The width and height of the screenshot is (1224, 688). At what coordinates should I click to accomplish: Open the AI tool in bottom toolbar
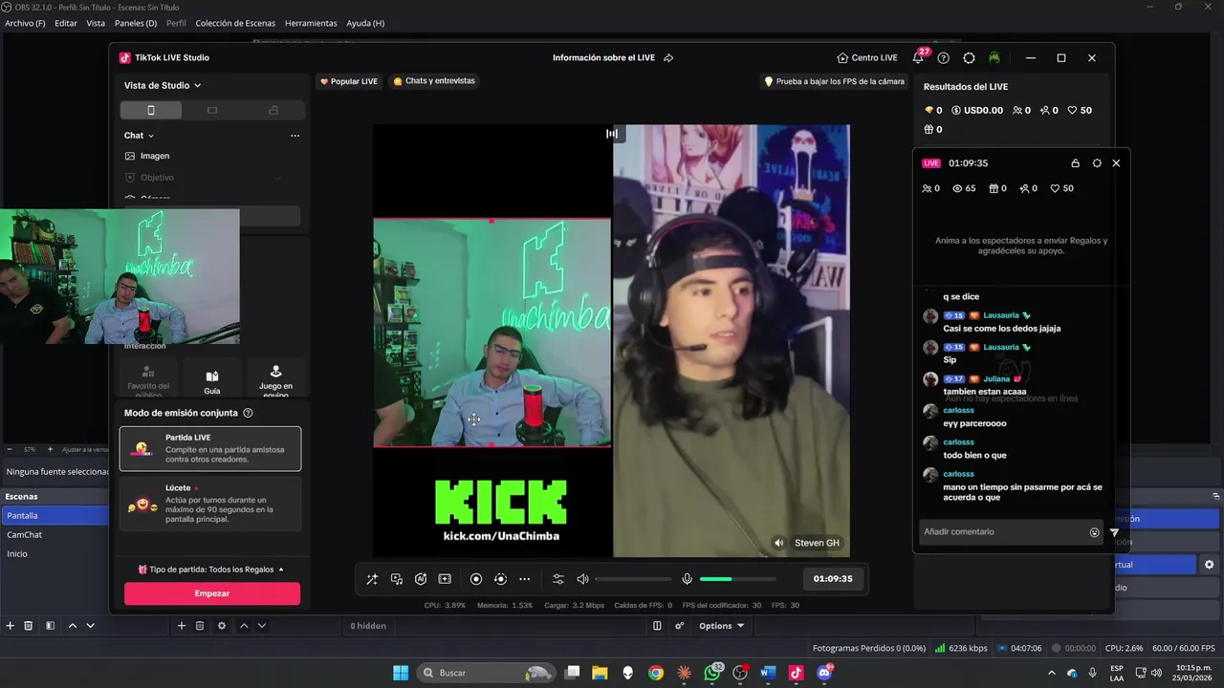pos(421,579)
